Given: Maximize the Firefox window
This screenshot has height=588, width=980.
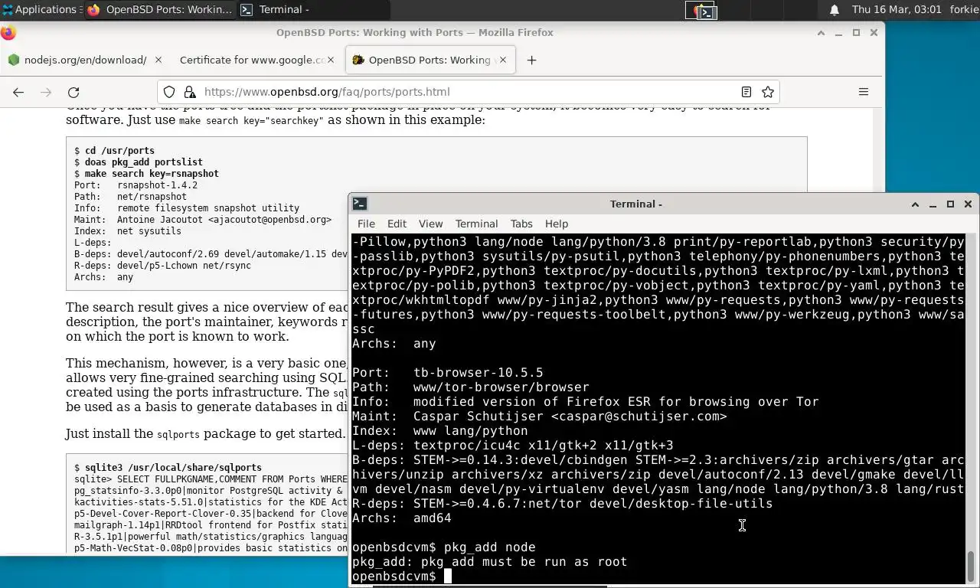Looking at the screenshot, I should [856, 33].
